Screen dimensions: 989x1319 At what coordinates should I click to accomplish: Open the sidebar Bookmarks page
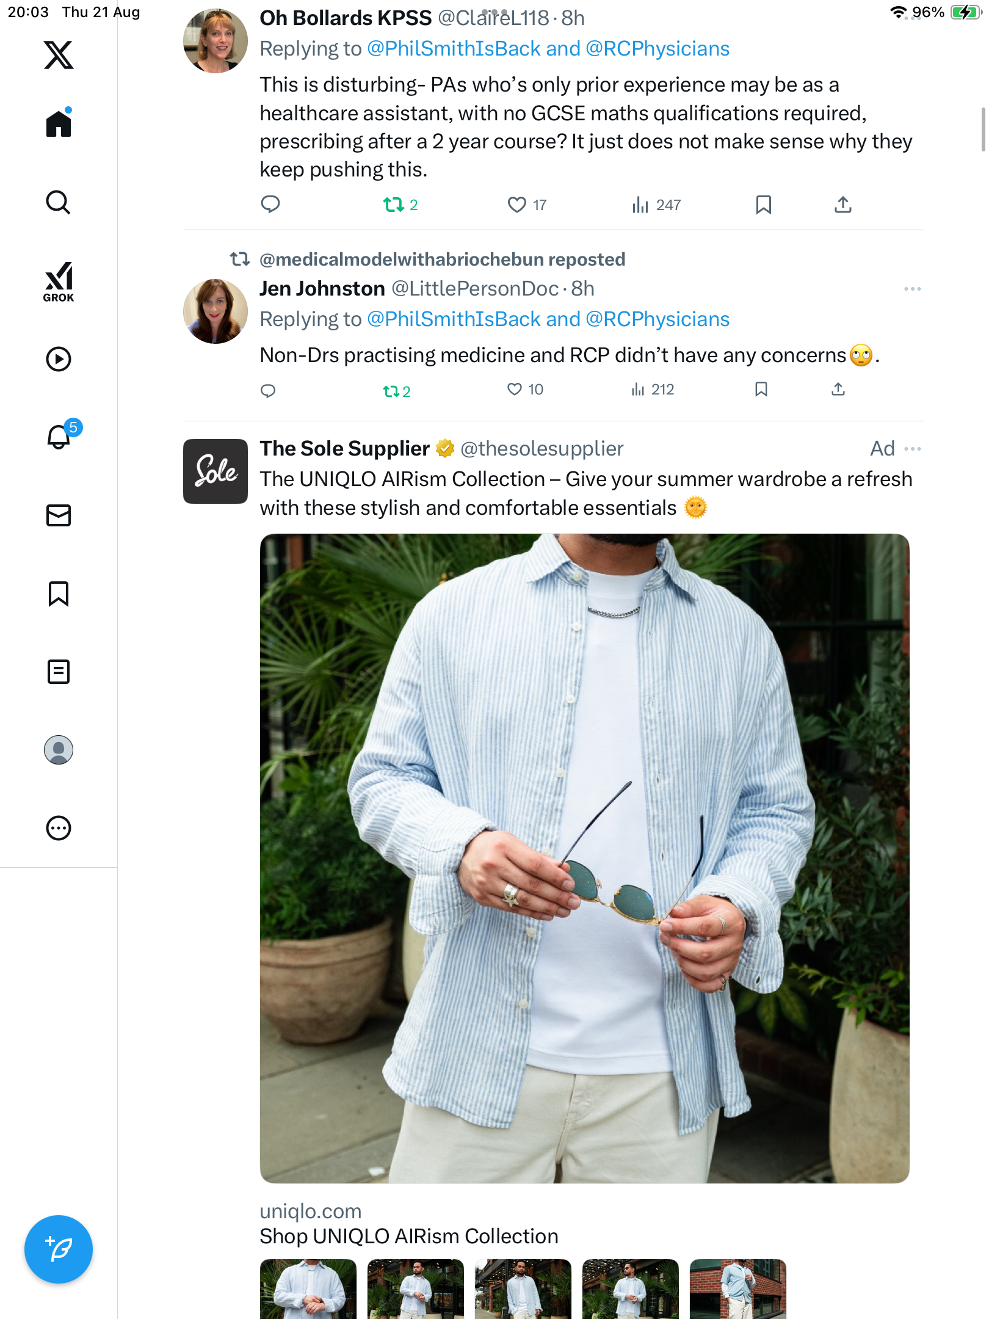pyautogui.click(x=59, y=594)
